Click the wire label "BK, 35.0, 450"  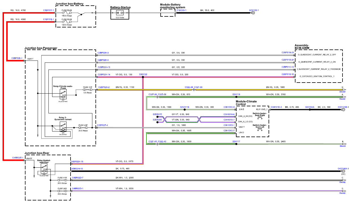(207, 10)
